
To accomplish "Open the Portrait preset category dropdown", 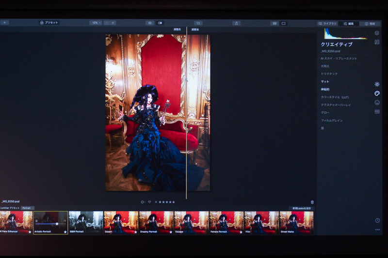I will (x=28, y=208).
